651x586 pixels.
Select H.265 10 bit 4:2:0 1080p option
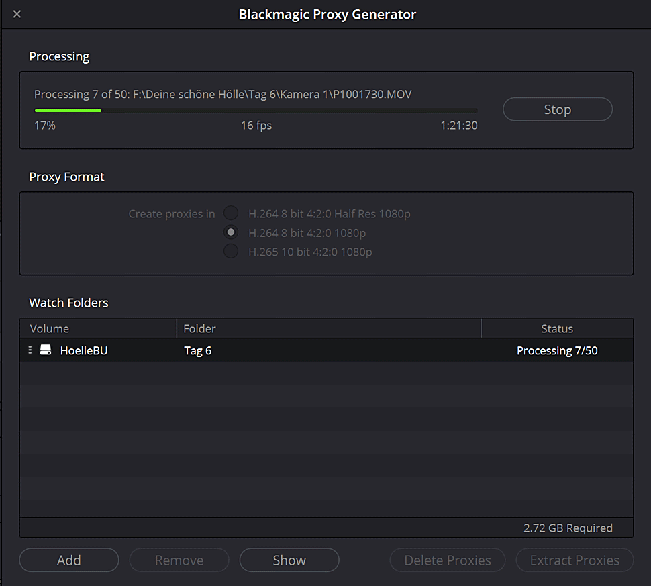coord(231,252)
